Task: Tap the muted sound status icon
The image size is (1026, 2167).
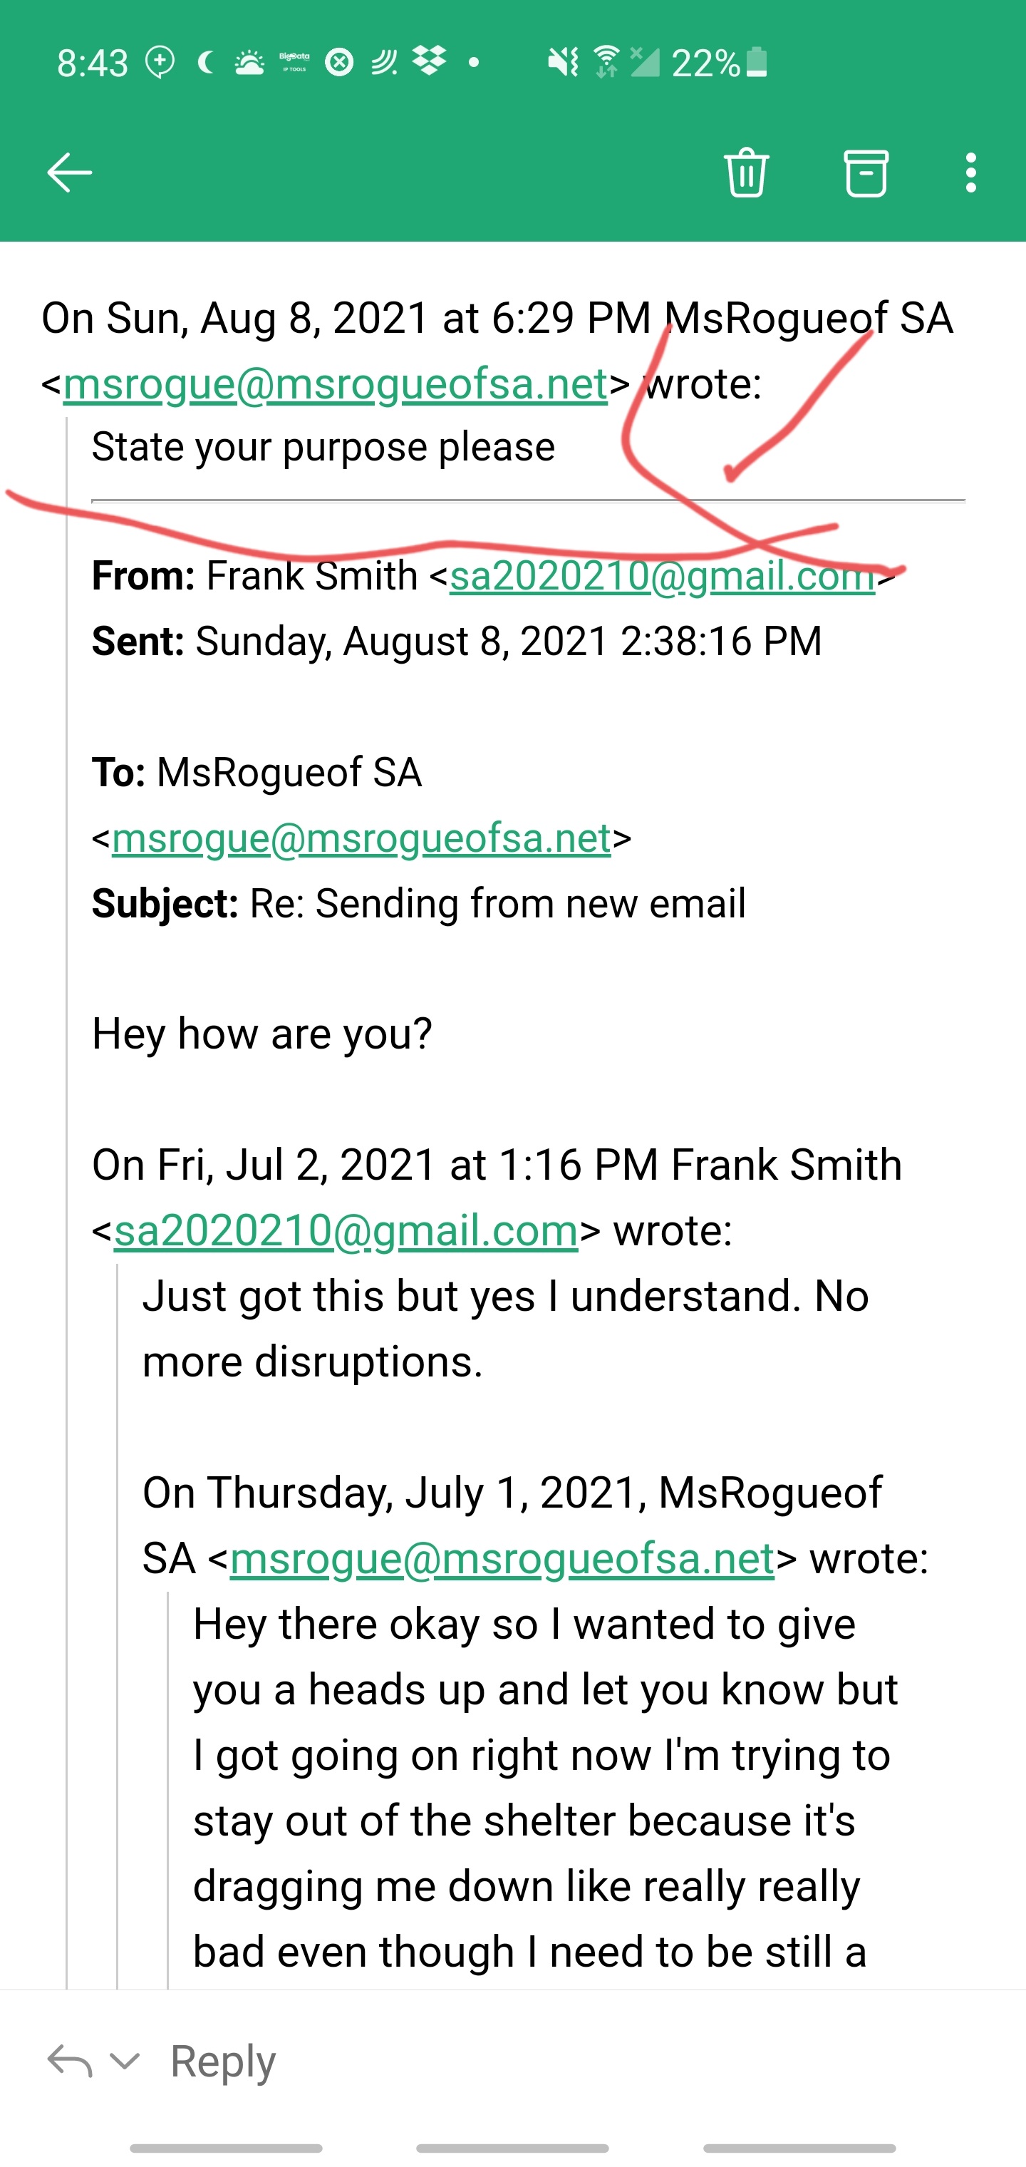Action: (x=561, y=61)
